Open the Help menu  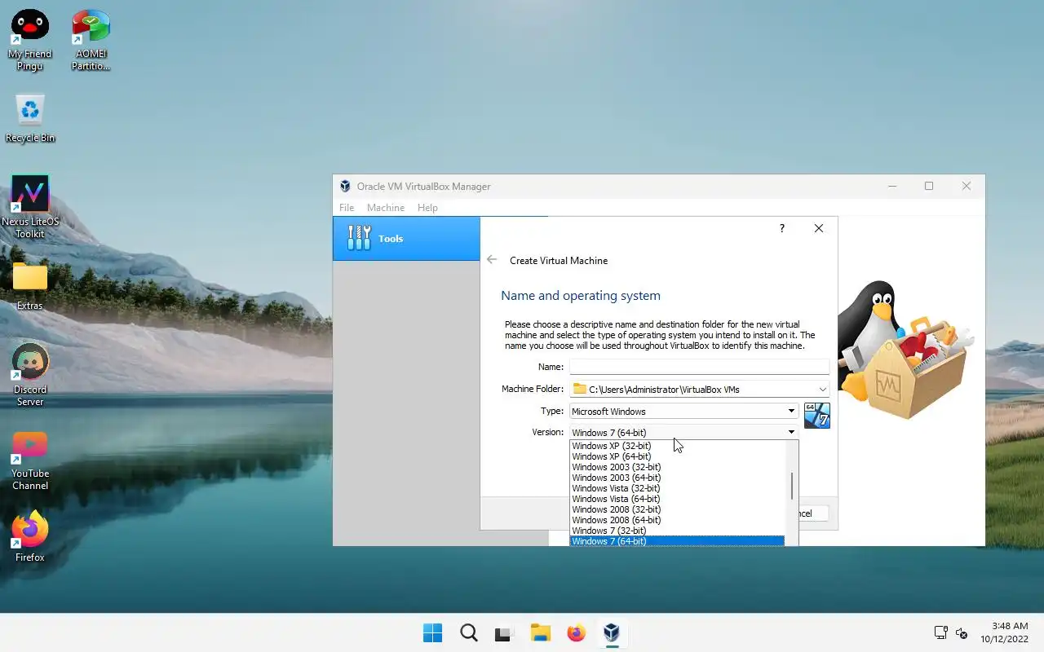427,208
